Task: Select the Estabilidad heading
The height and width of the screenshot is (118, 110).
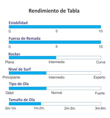Action: click(18, 23)
